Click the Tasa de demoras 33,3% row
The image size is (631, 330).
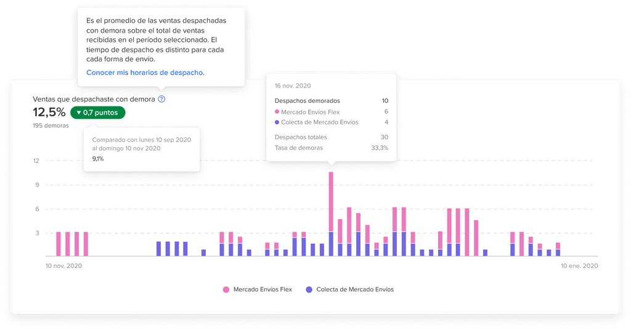point(331,148)
